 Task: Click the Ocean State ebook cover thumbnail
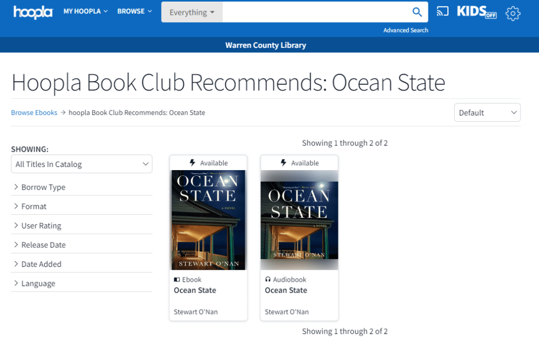click(x=208, y=220)
